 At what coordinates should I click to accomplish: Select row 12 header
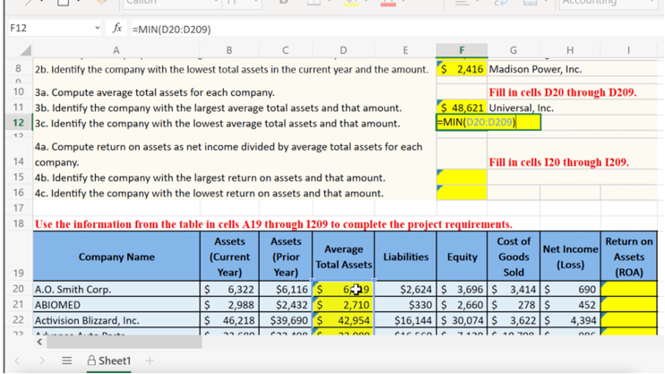click(18, 123)
